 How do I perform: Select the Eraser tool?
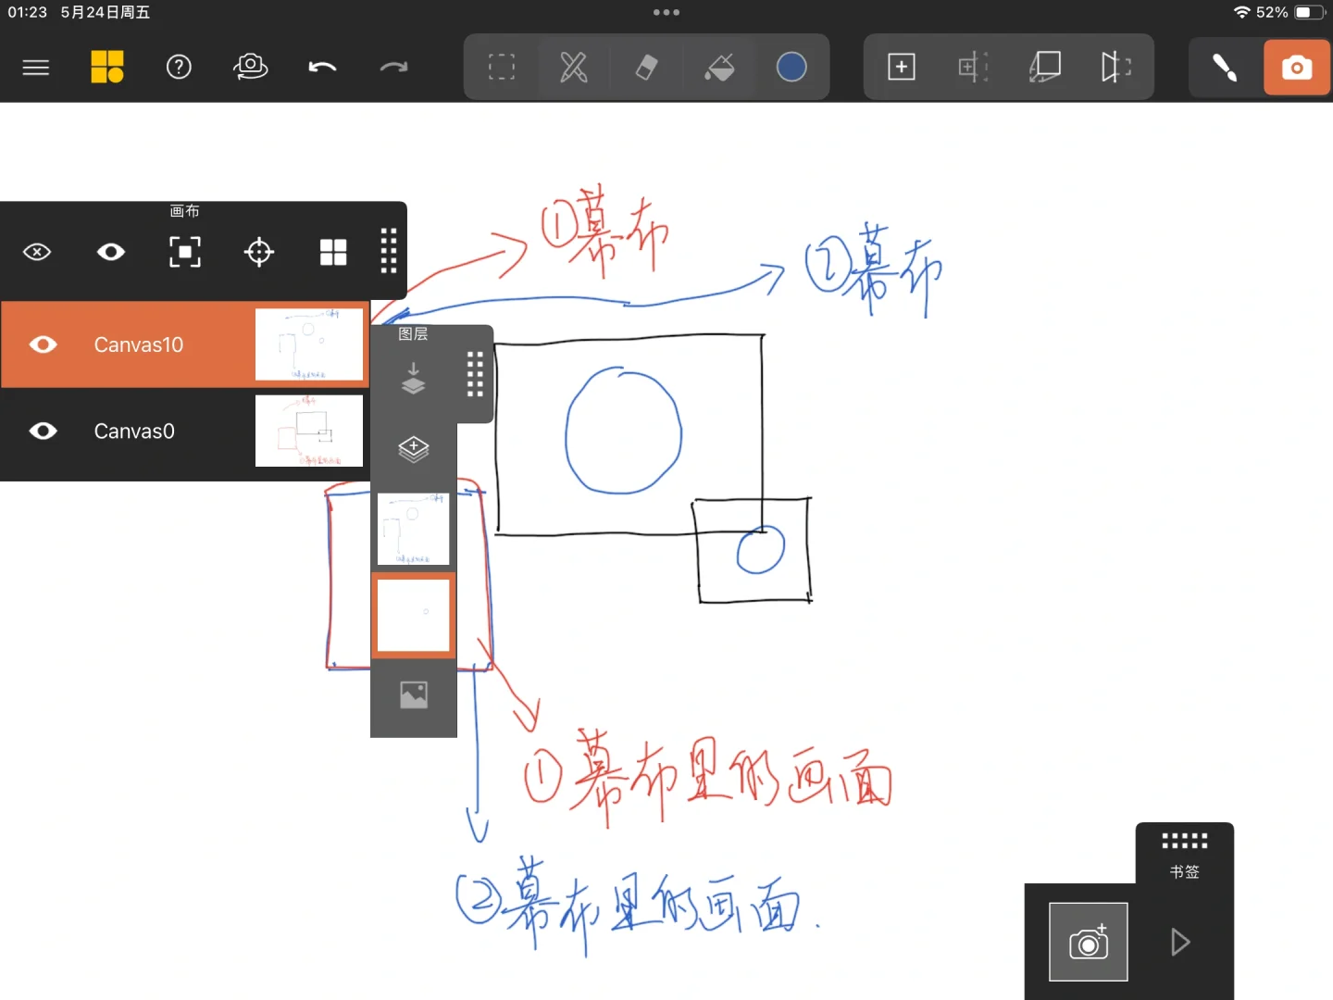[646, 67]
